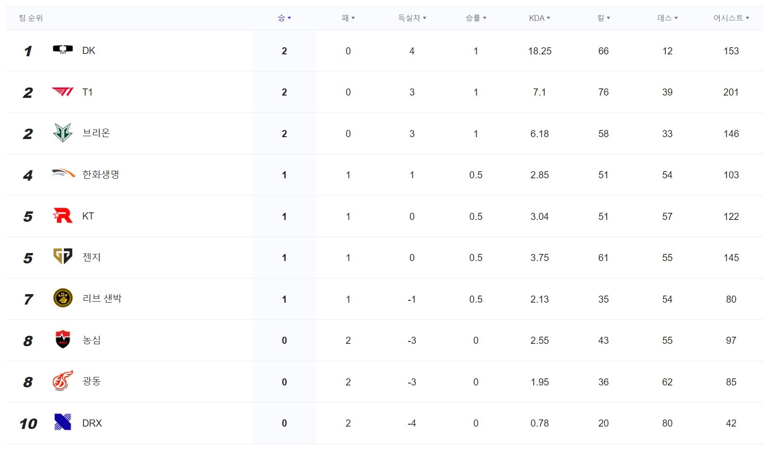This screenshot has width=766, height=454.
Task: Sort by 득실차 column header
Action: [x=412, y=18]
